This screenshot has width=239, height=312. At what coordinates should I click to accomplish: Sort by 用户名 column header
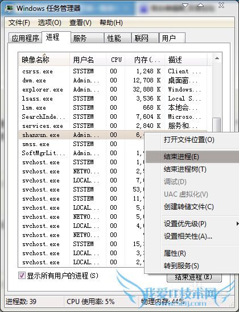tap(88, 60)
